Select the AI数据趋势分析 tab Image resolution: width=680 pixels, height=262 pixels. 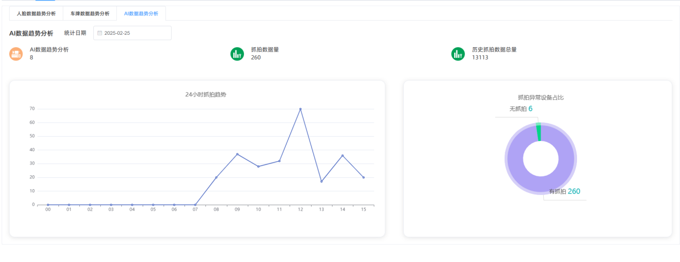coord(141,13)
